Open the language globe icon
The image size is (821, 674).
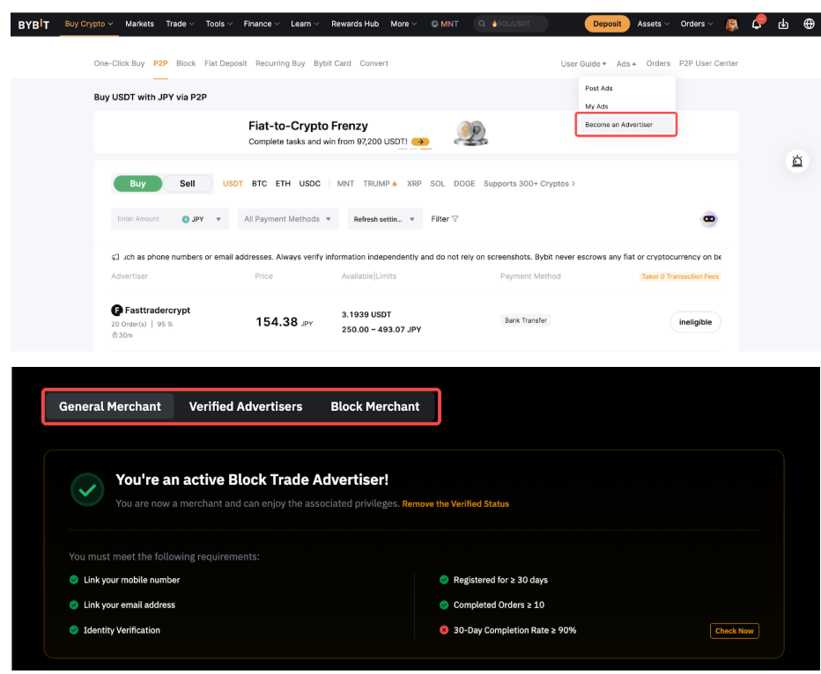[809, 25]
